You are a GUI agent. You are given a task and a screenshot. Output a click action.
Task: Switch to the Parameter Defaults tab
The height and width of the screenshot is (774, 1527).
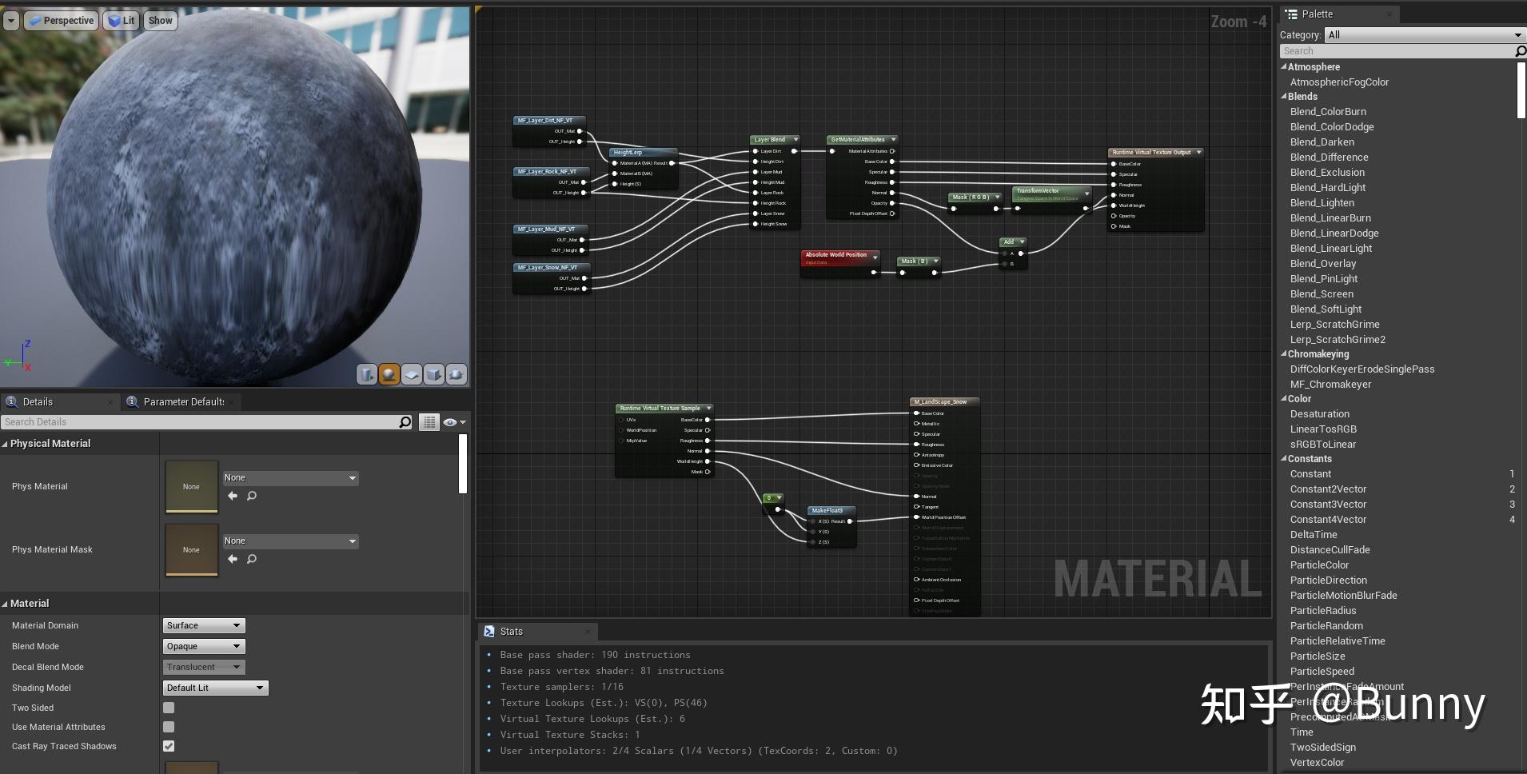pos(181,401)
